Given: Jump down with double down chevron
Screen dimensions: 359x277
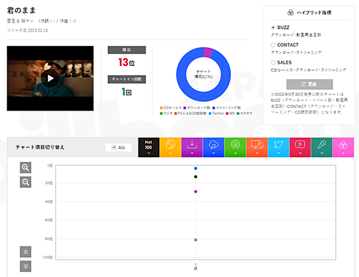Looking at the screenshot, I should [x=25, y=266].
